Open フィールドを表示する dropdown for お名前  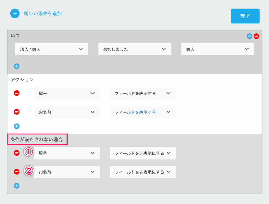143,112
